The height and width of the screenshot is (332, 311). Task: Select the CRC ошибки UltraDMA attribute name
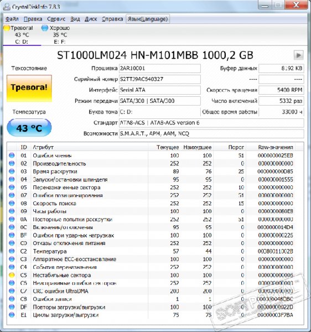click(60, 291)
